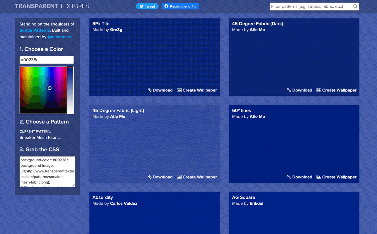Image resolution: width=377 pixels, height=234 pixels.
Task: Visit the @mikehearn profile link
Action: tap(60, 37)
